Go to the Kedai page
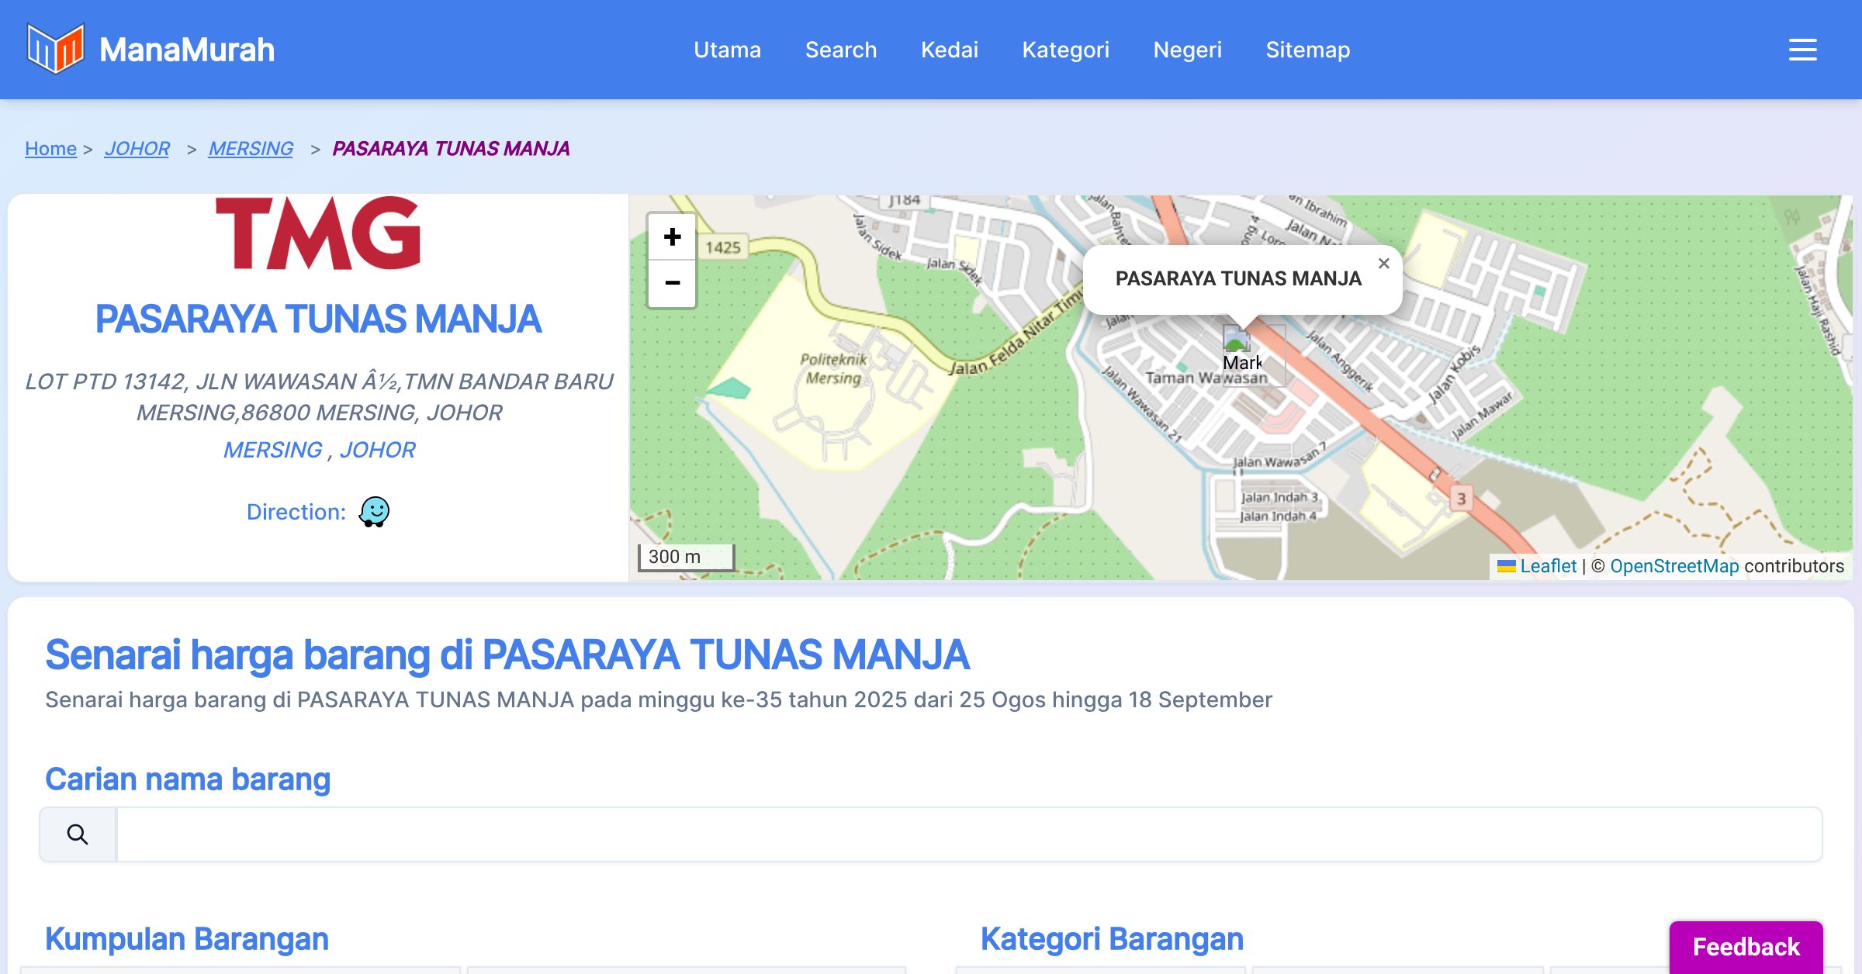This screenshot has width=1862, height=974. click(949, 50)
